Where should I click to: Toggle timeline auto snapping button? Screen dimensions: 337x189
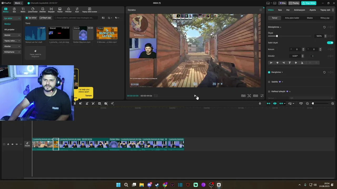275,103
